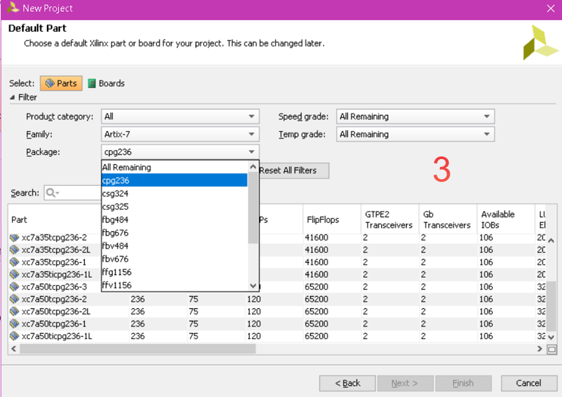Click the Next button
The width and height of the screenshot is (562, 397).
pos(405,383)
